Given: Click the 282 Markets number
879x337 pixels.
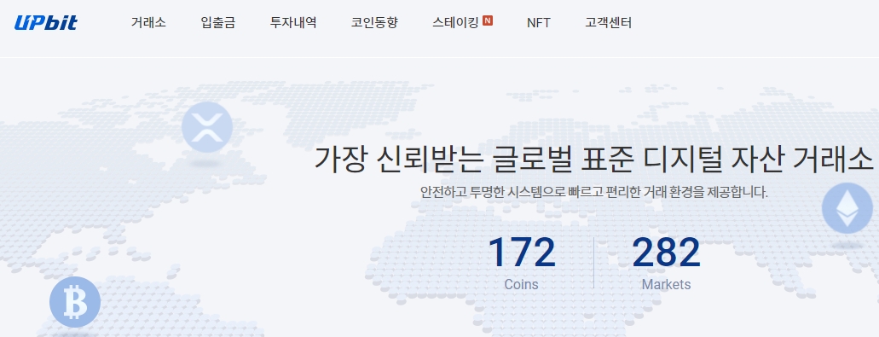Looking at the screenshot, I should tap(667, 253).
